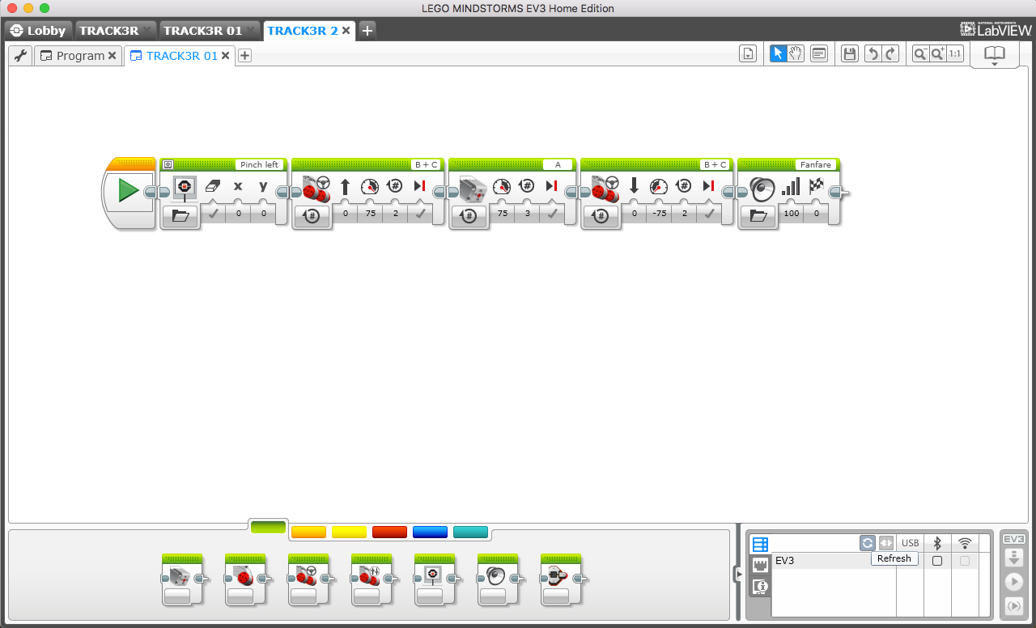Screen dimensions: 1036x628
Task: Open the Brick Information tab
Action: pos(760,586)
